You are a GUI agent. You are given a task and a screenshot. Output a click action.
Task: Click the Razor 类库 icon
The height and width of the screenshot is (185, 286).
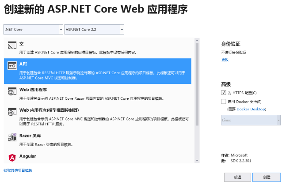pyautogui.click(x=12, y=137)
